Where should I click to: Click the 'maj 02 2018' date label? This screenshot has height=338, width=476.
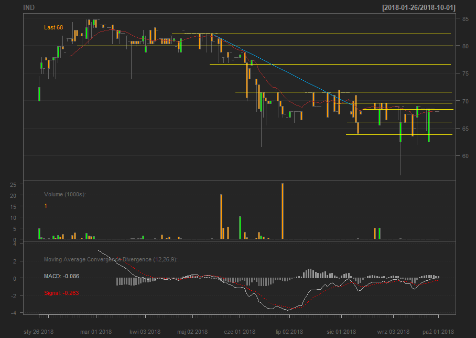[x=192, y=332]
